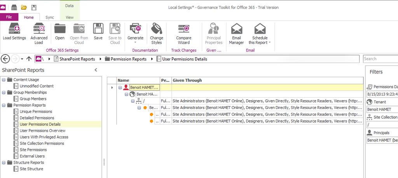Click the back navigation arrow
398x178 pixels.
5,59
